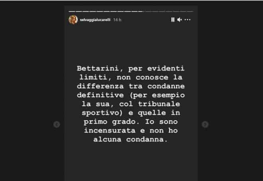This screenshot has width=263, height=181.
Task: Click the 14 h timestamp
Action: (x=117, y=20)
